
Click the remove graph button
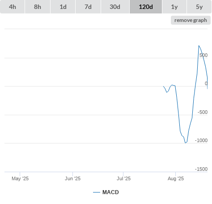(191, 20)
